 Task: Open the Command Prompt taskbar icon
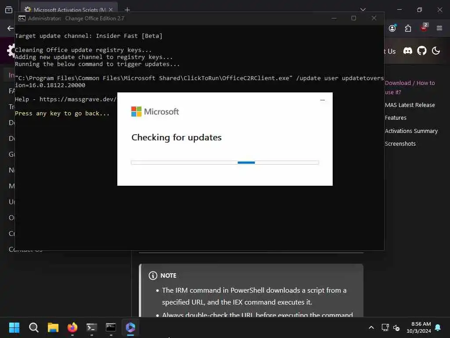click(x=111, y=327)
